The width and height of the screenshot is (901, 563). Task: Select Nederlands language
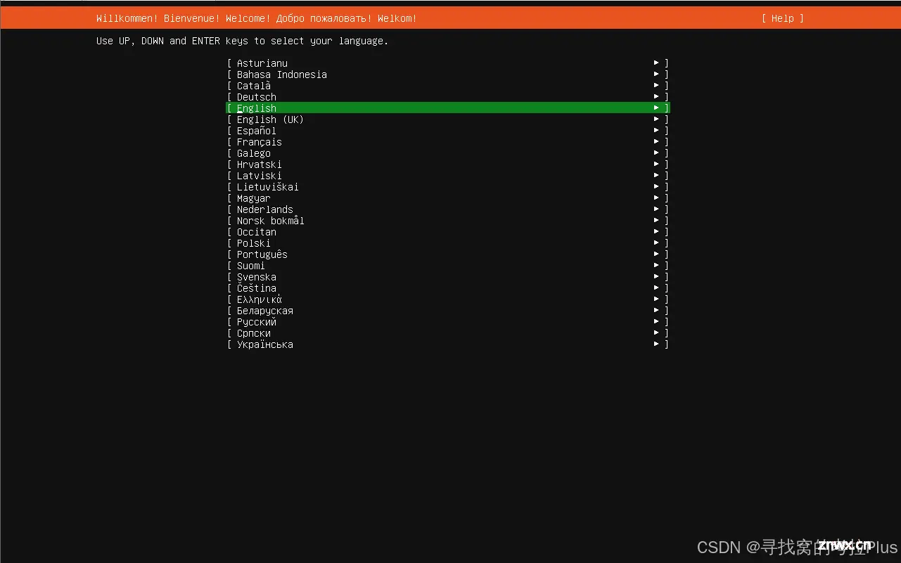pos(448,209)
